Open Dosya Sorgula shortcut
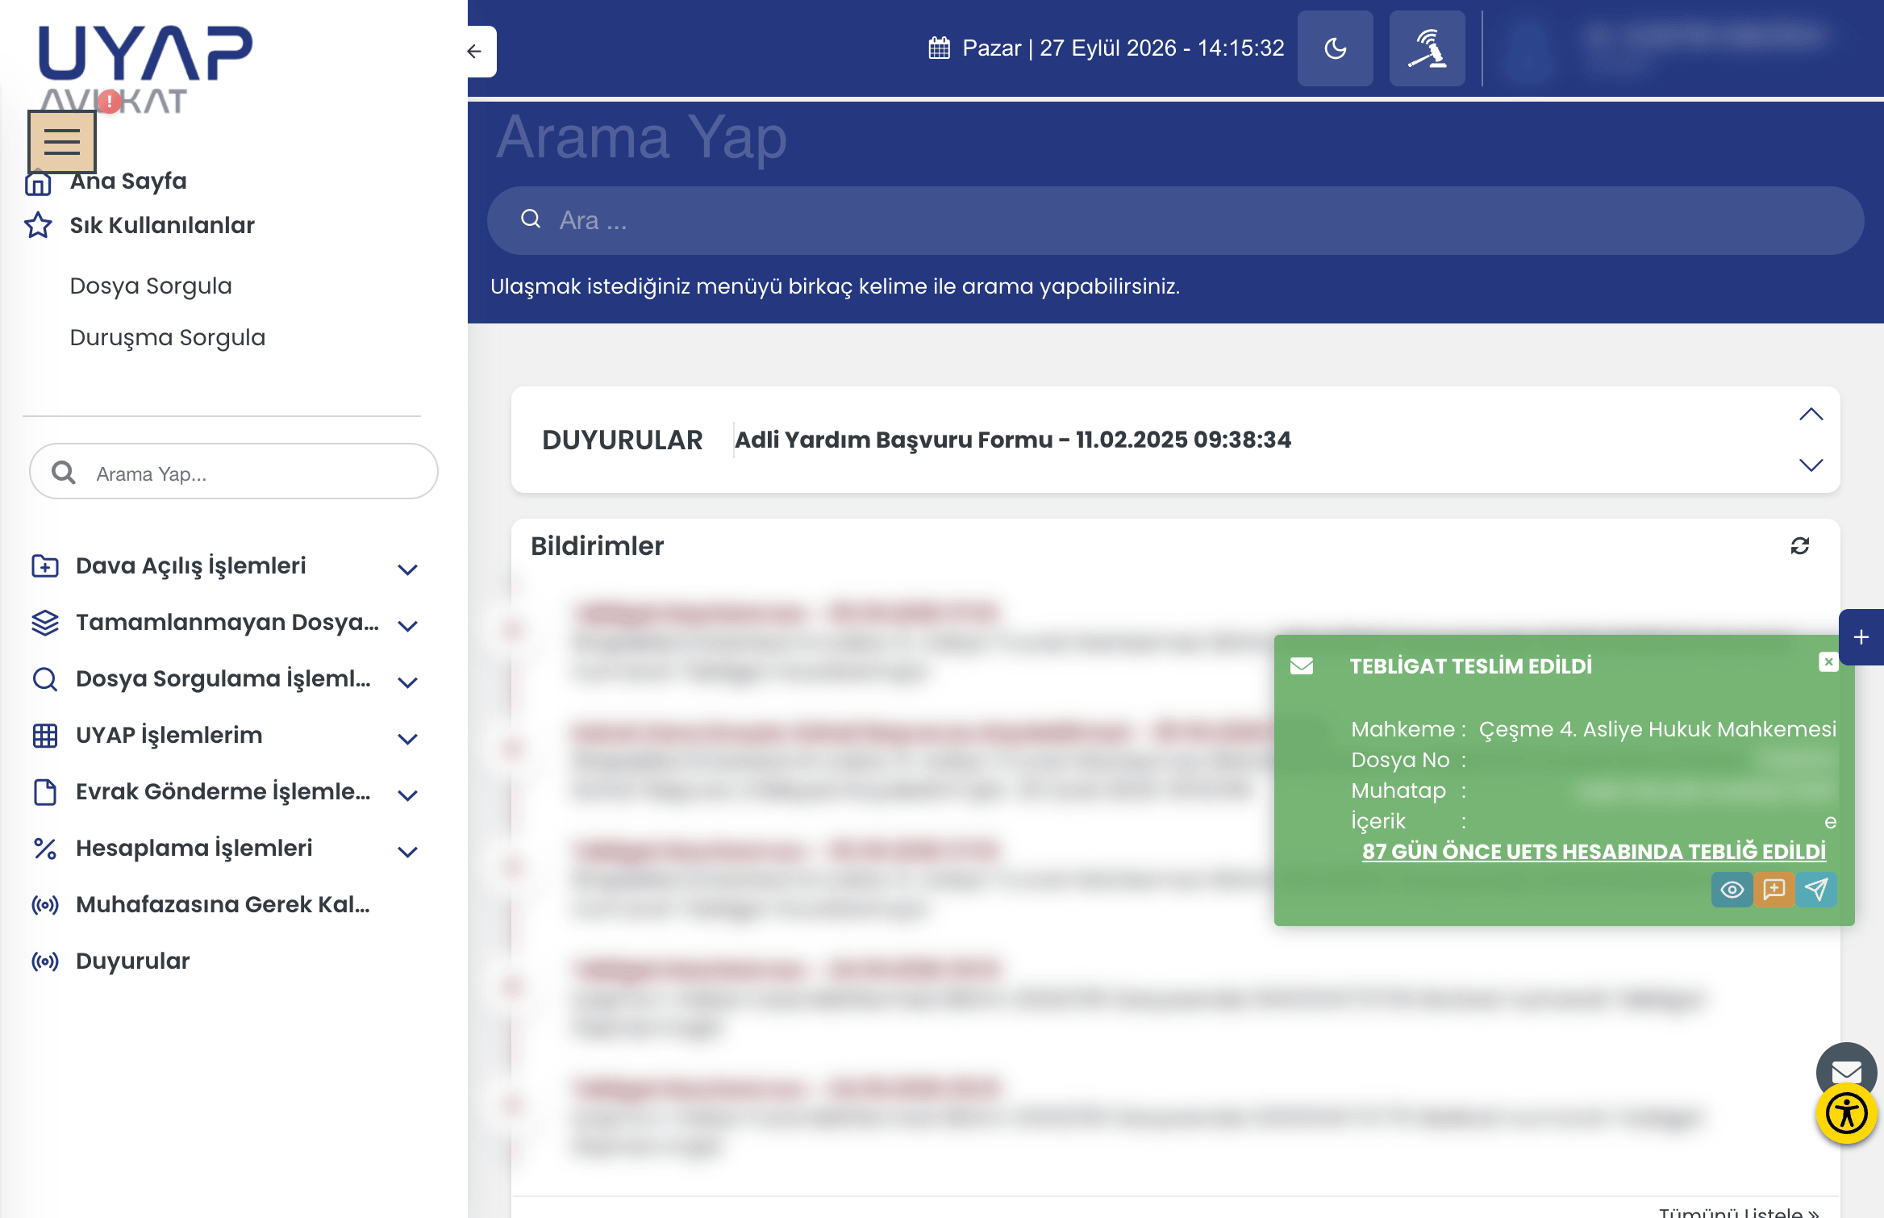The height and width of the screenshot is (1218, 1884). (151, 286)
